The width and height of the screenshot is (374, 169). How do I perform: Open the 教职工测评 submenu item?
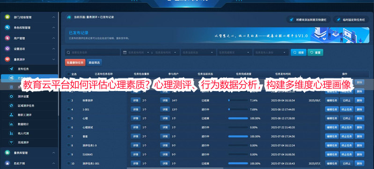pyautogui.click(x=29, y=115)
